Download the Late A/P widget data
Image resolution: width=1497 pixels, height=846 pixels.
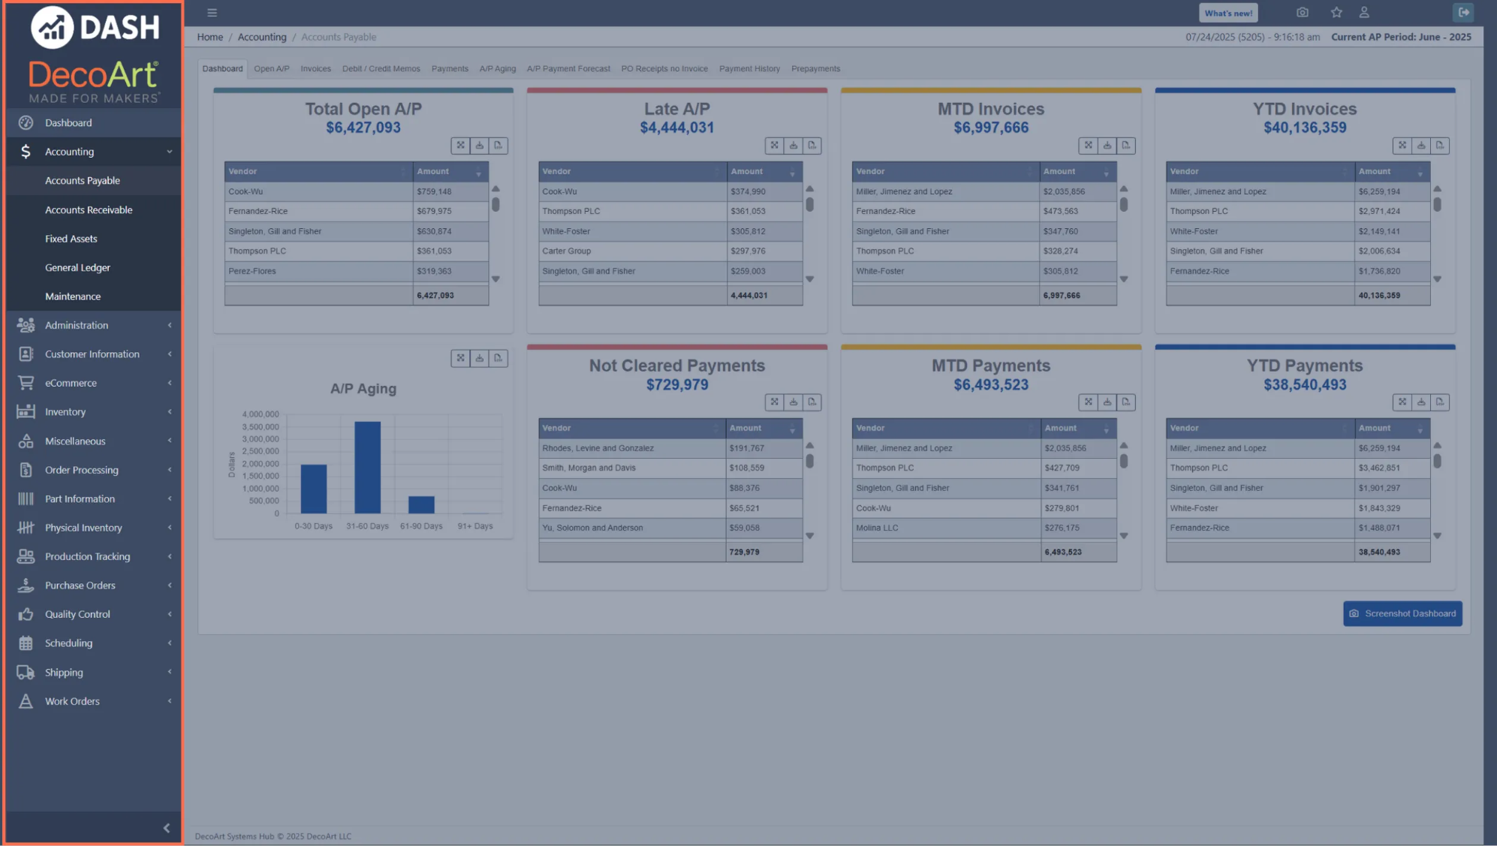[793, 146]
